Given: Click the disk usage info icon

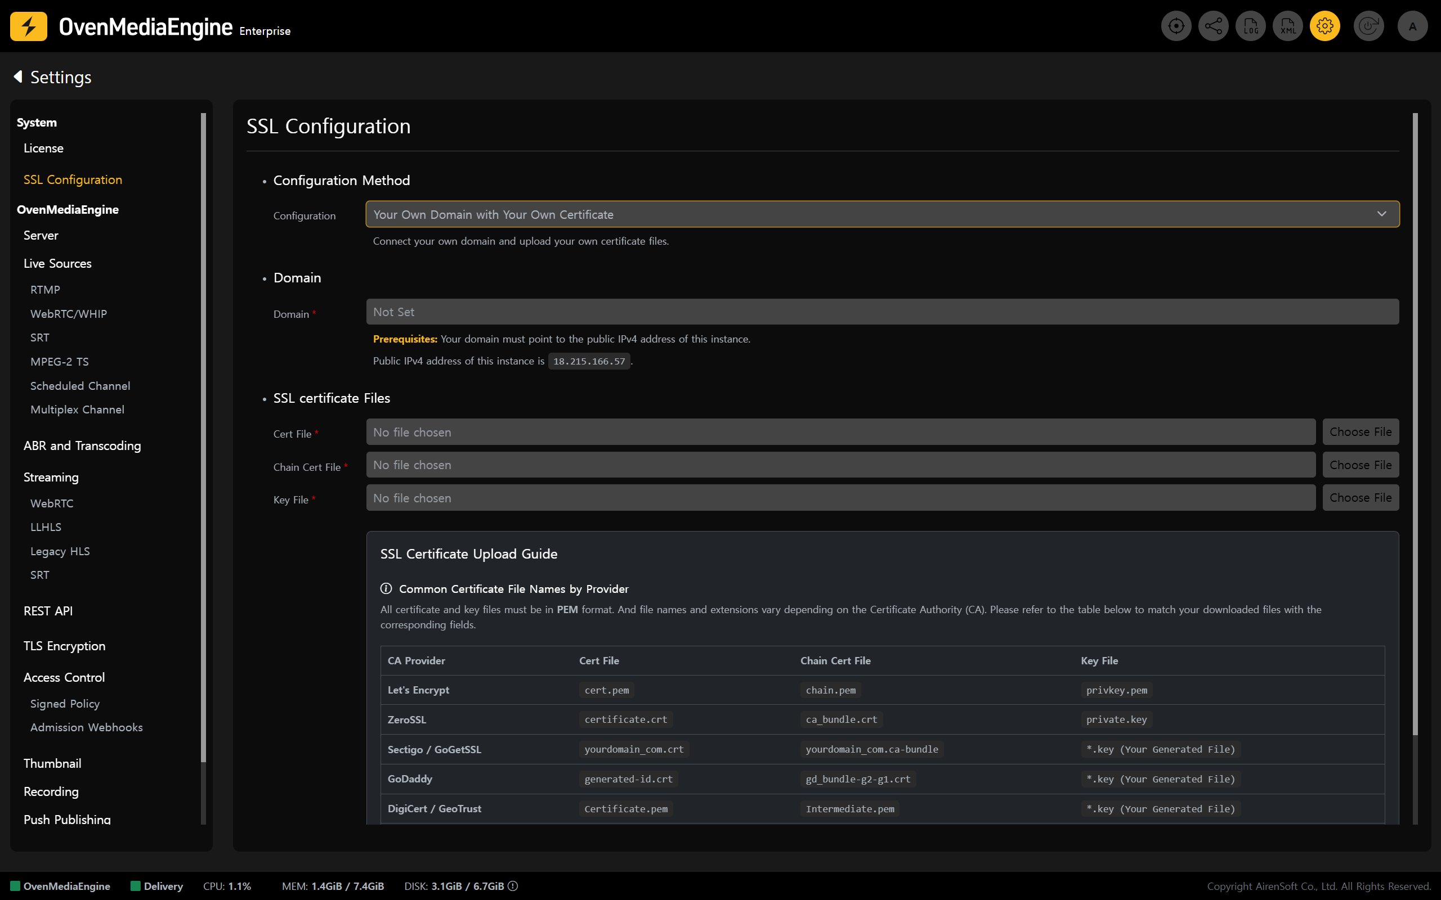Looking at the screenshot, I should click(x=513, y=886).
